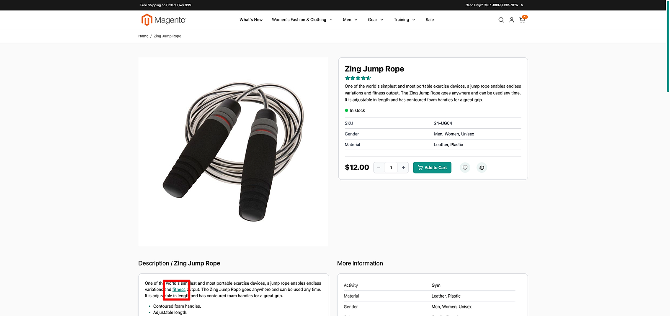Go to What's New page

click(x=251, y=20)
